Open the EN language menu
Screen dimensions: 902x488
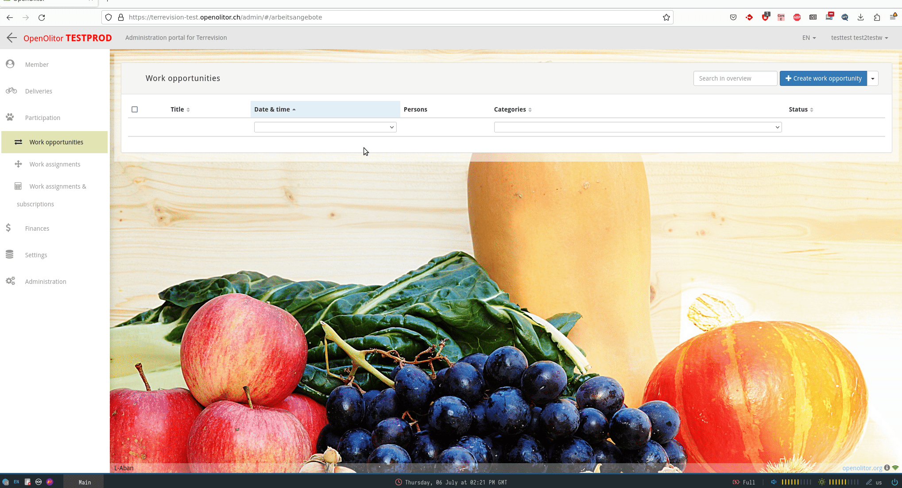coord(809,38)
